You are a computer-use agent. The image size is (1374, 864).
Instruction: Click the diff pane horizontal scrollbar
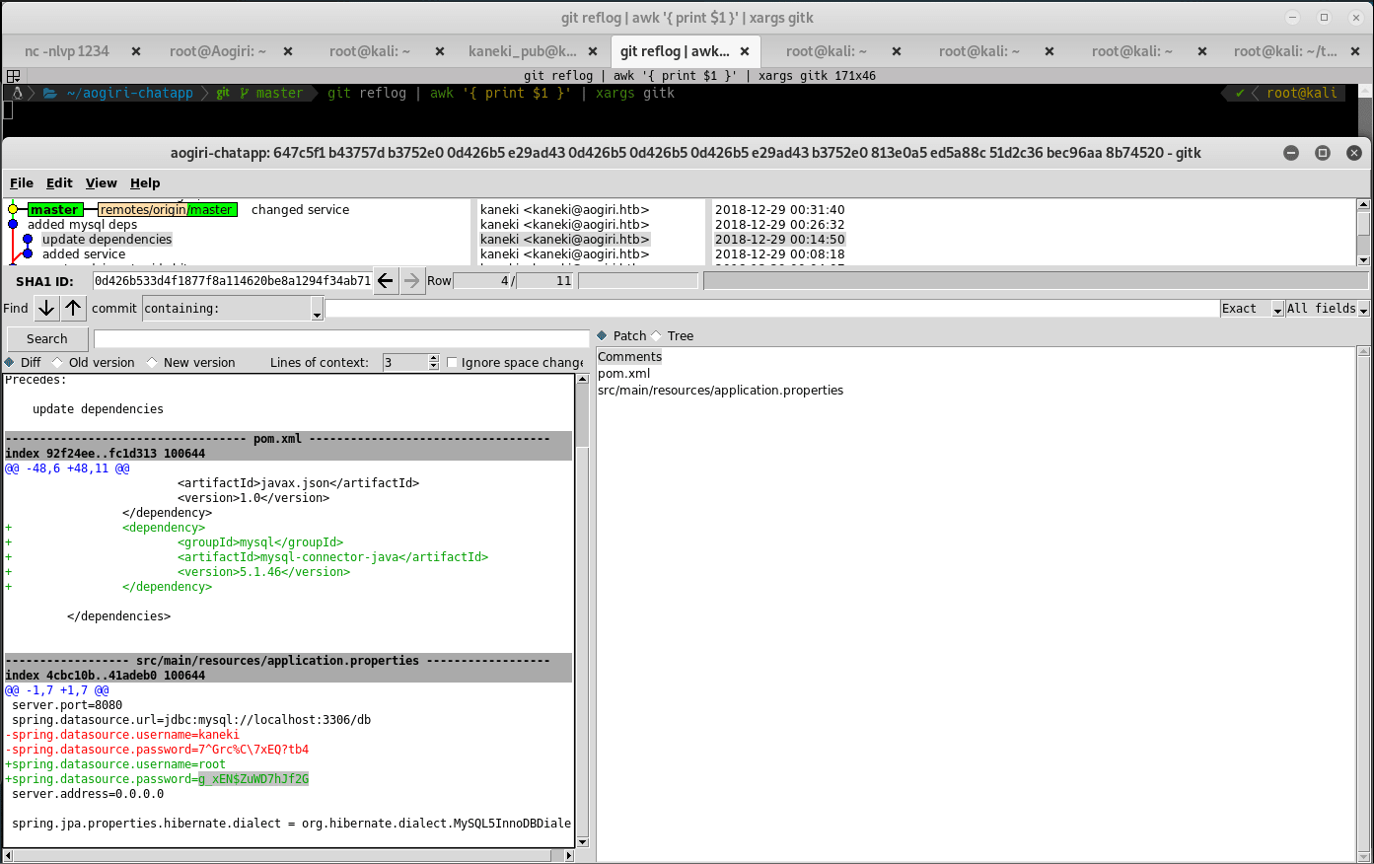coord(288,855)
